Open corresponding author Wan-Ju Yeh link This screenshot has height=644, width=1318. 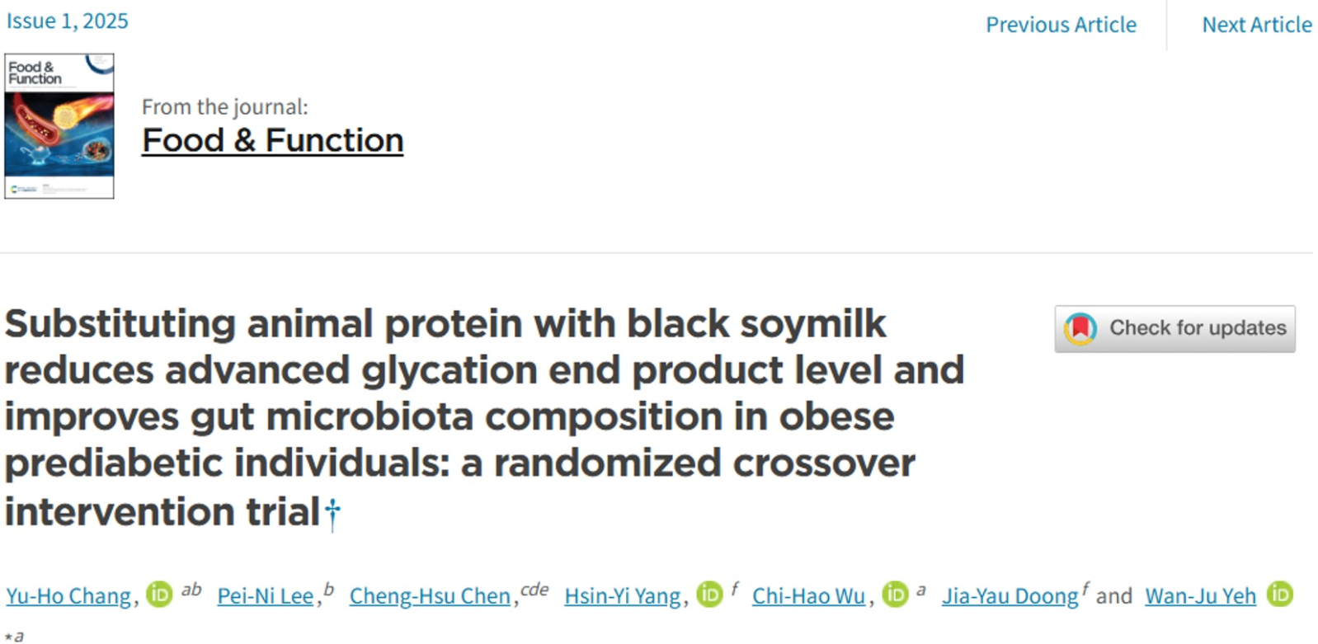pos(1200,596)
